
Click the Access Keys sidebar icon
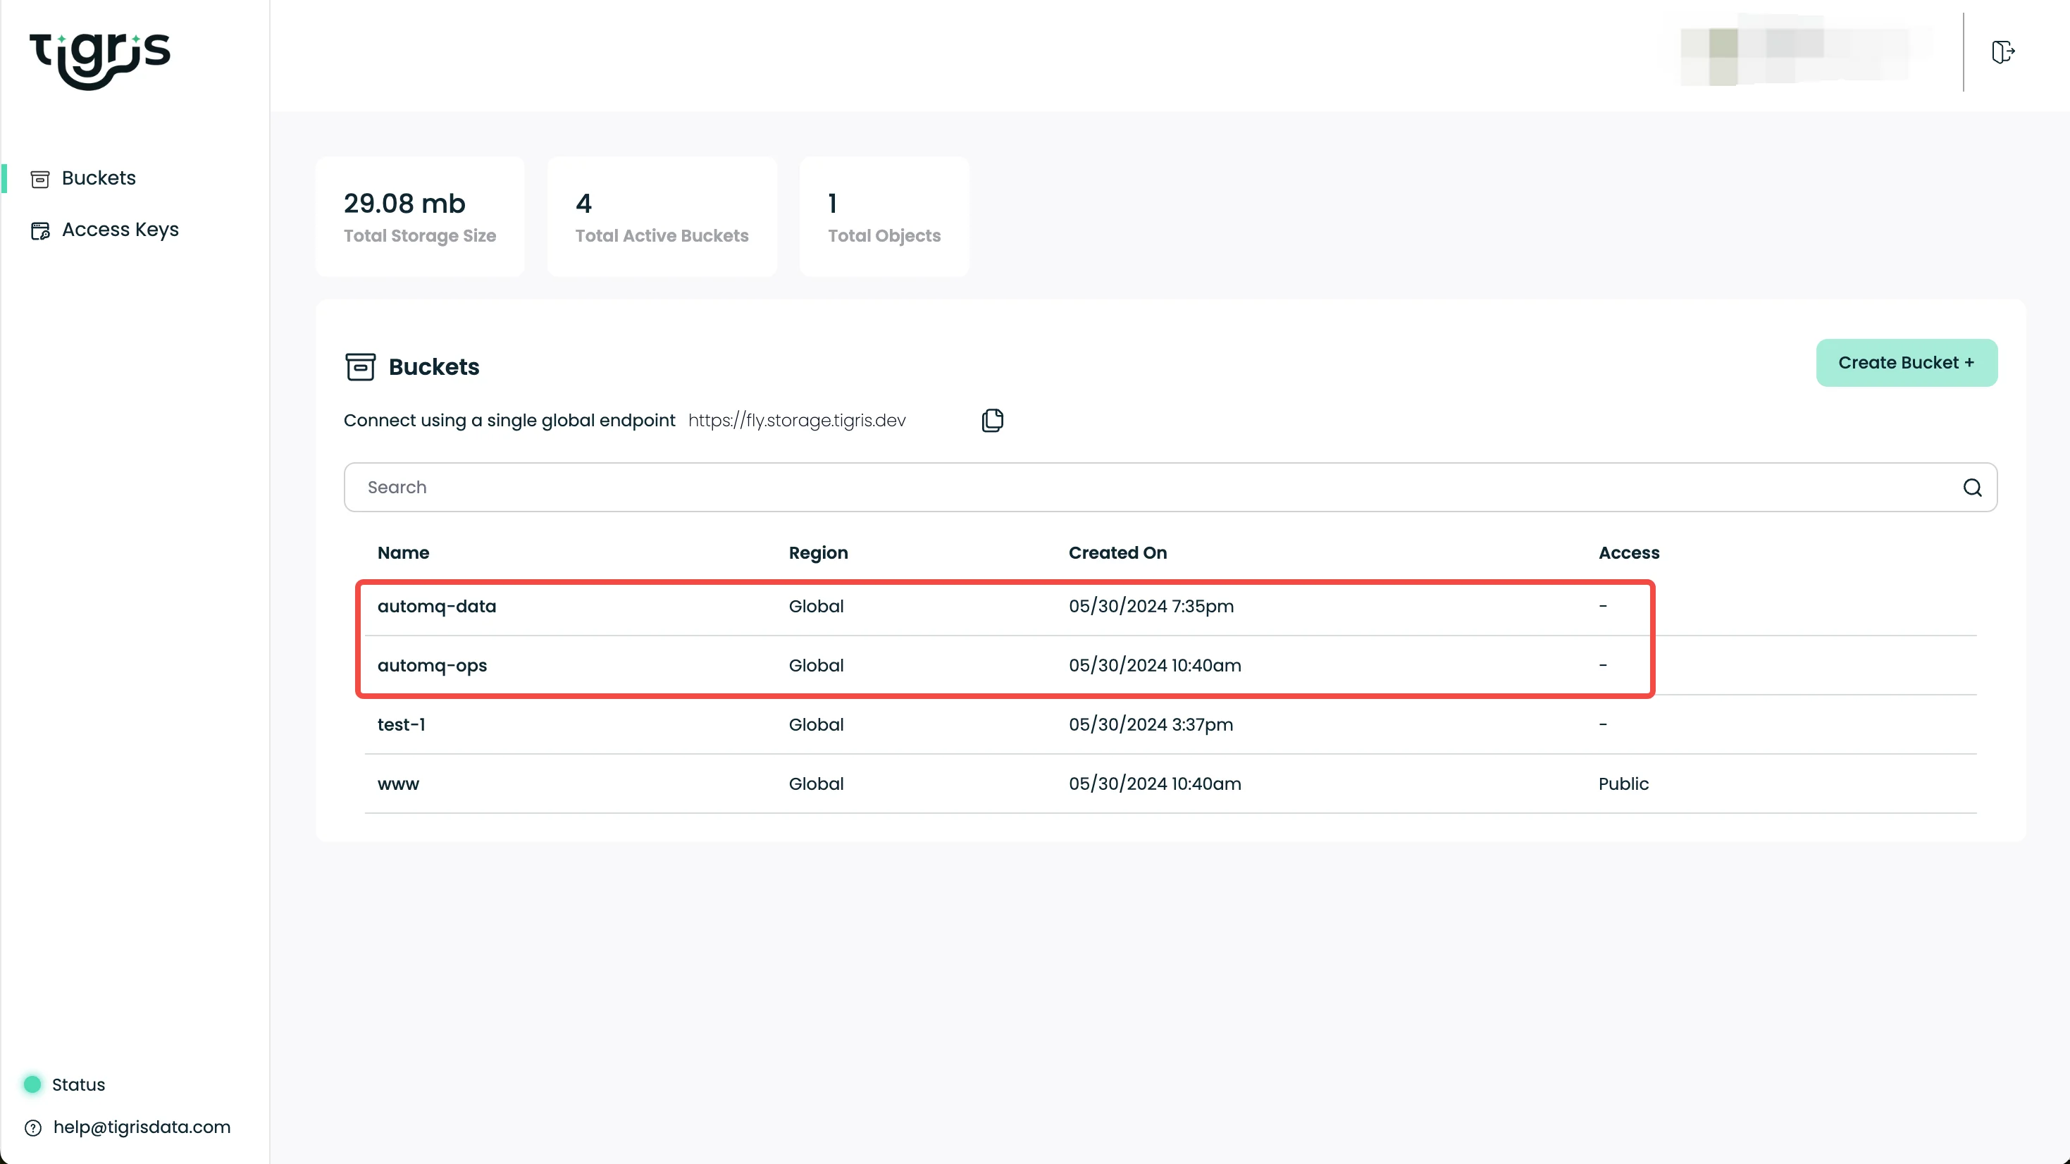(x=39, y=230)
